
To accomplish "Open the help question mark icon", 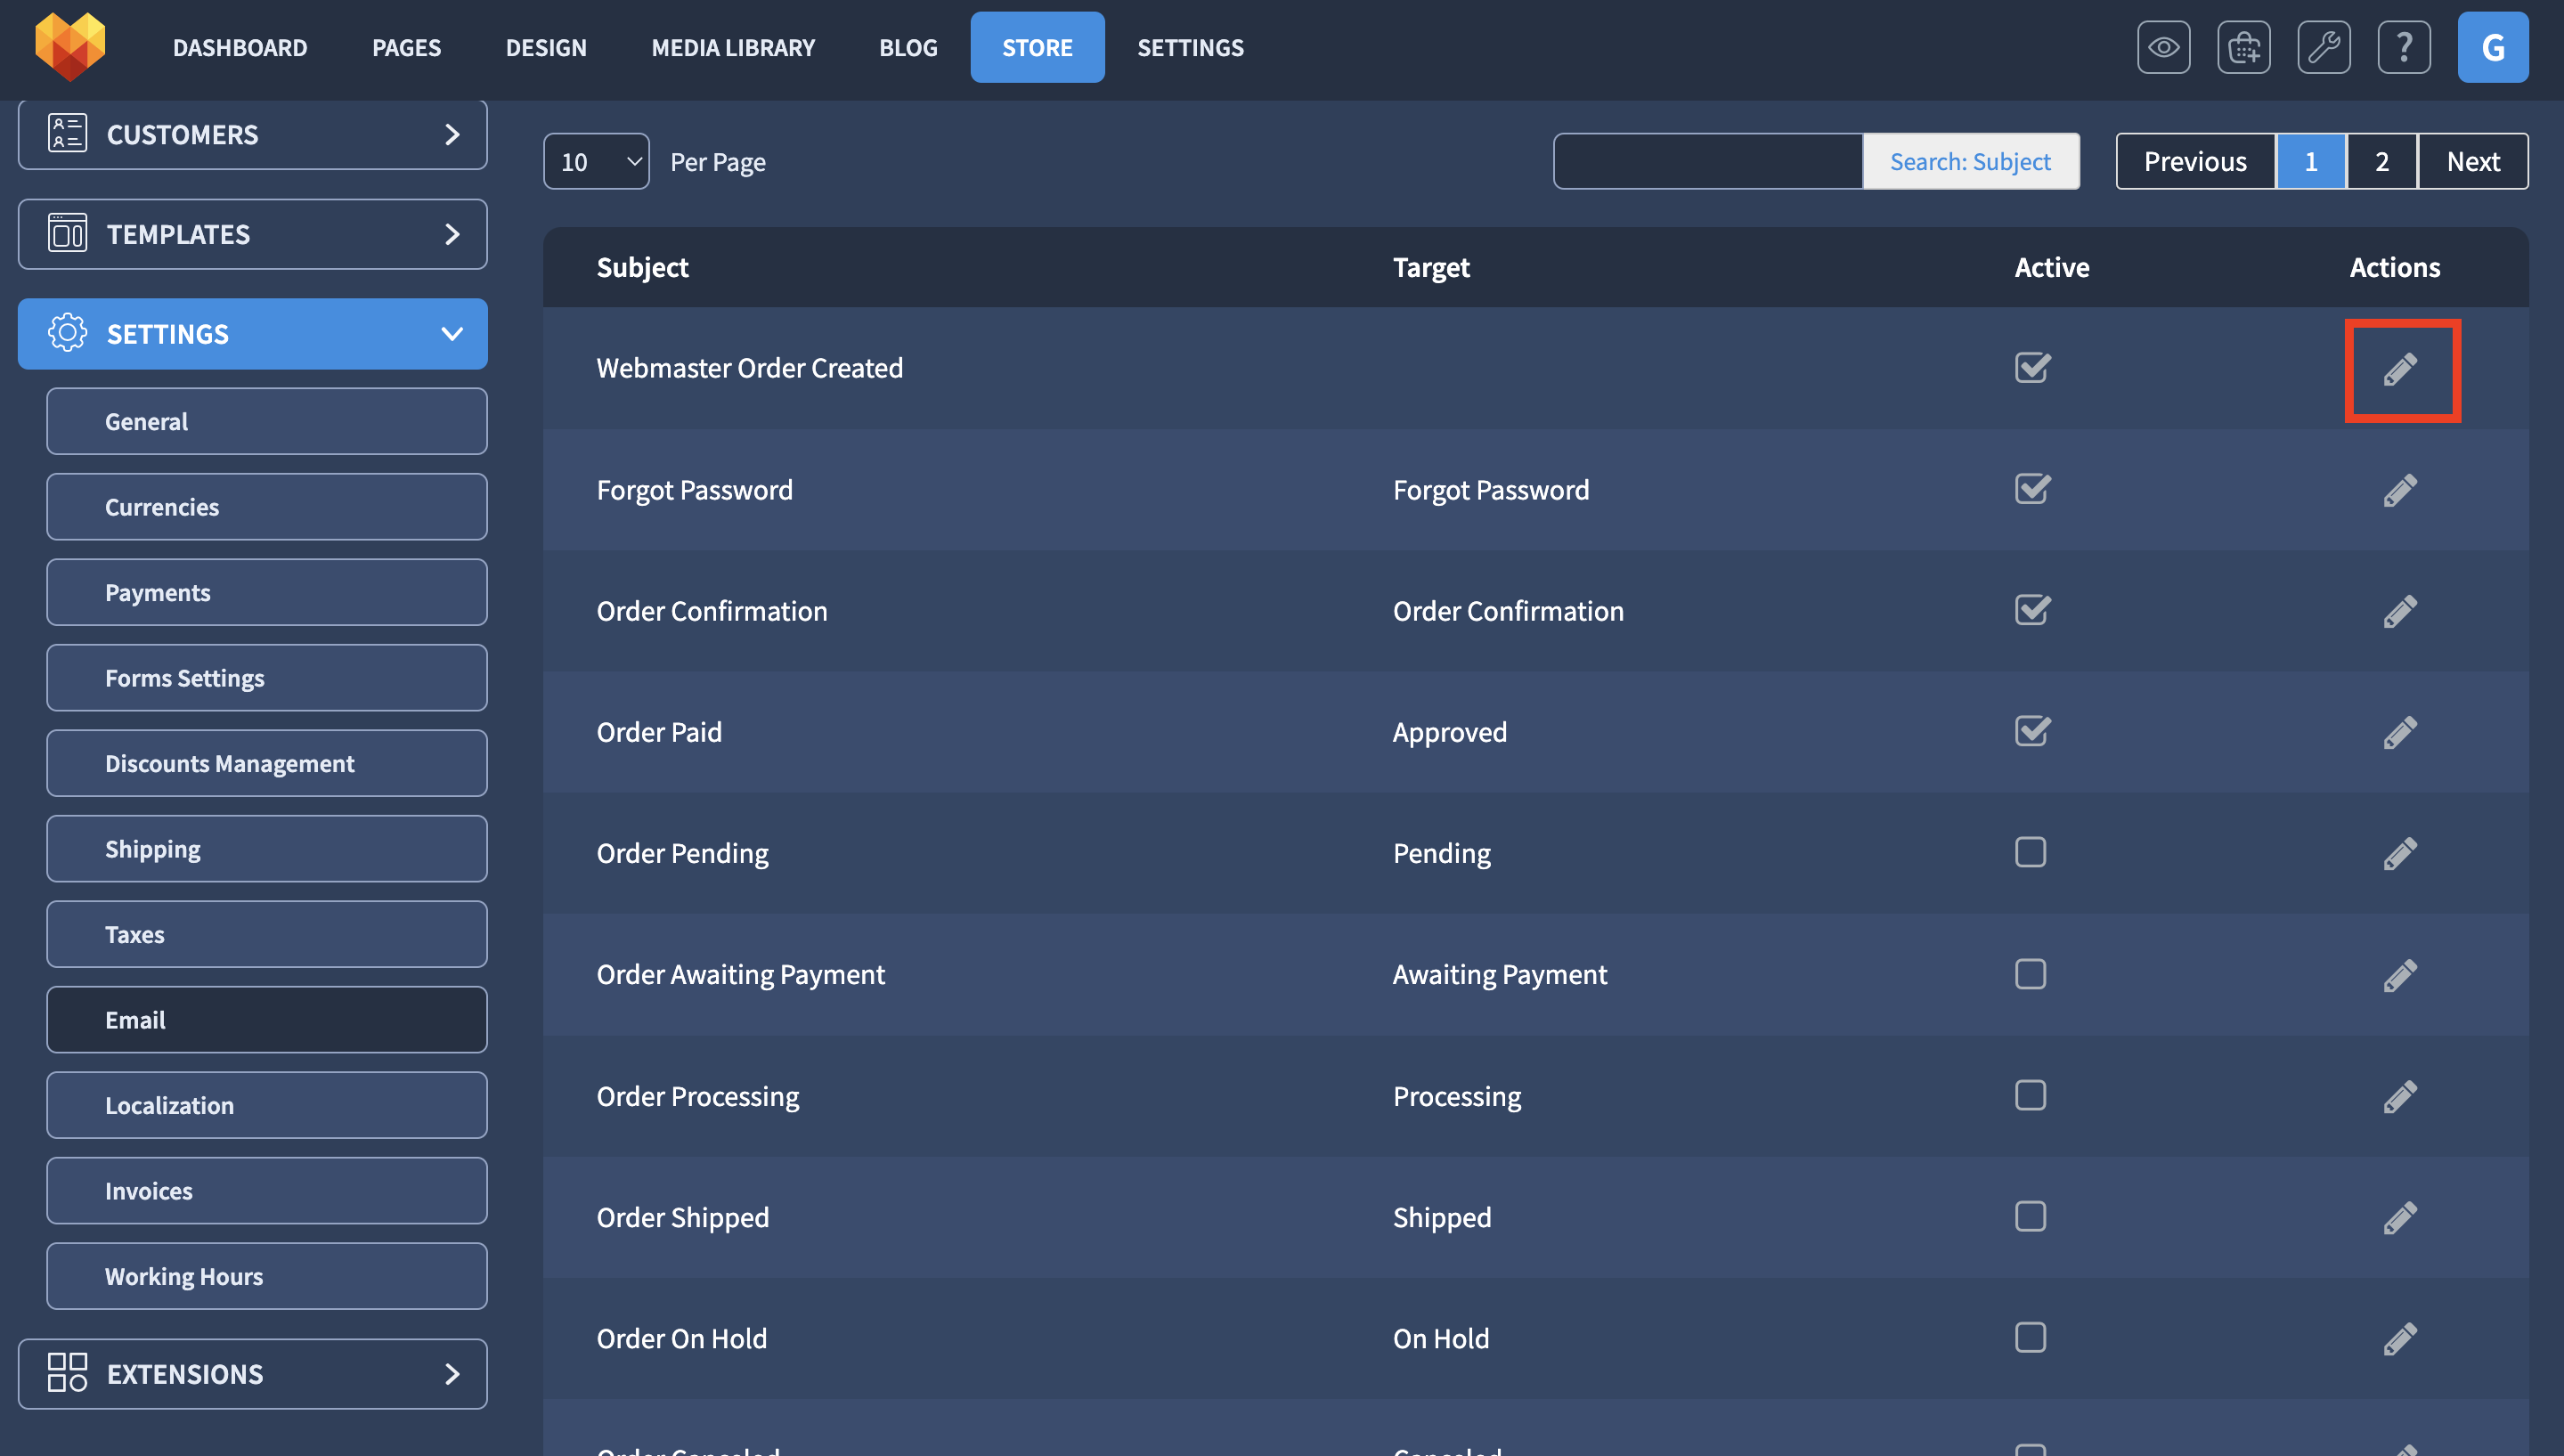I will (x=2404, y=47).
